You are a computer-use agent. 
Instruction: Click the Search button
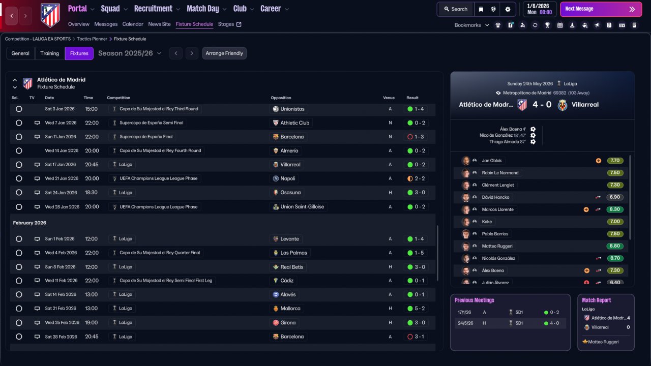[455, 9]
